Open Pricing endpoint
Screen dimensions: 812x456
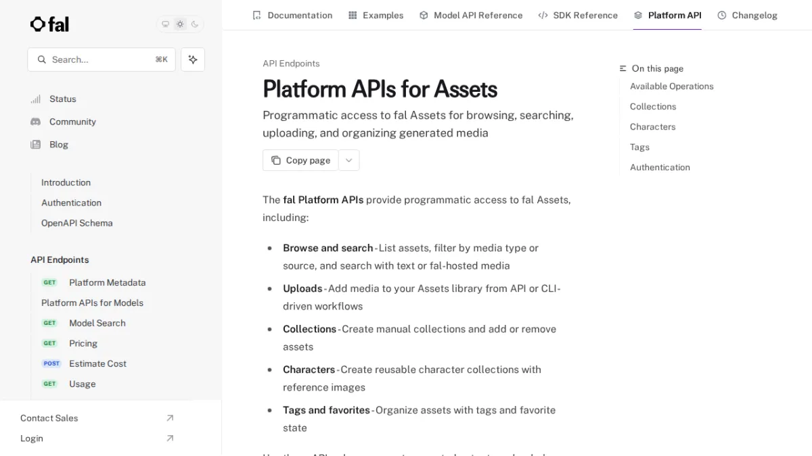83,343
